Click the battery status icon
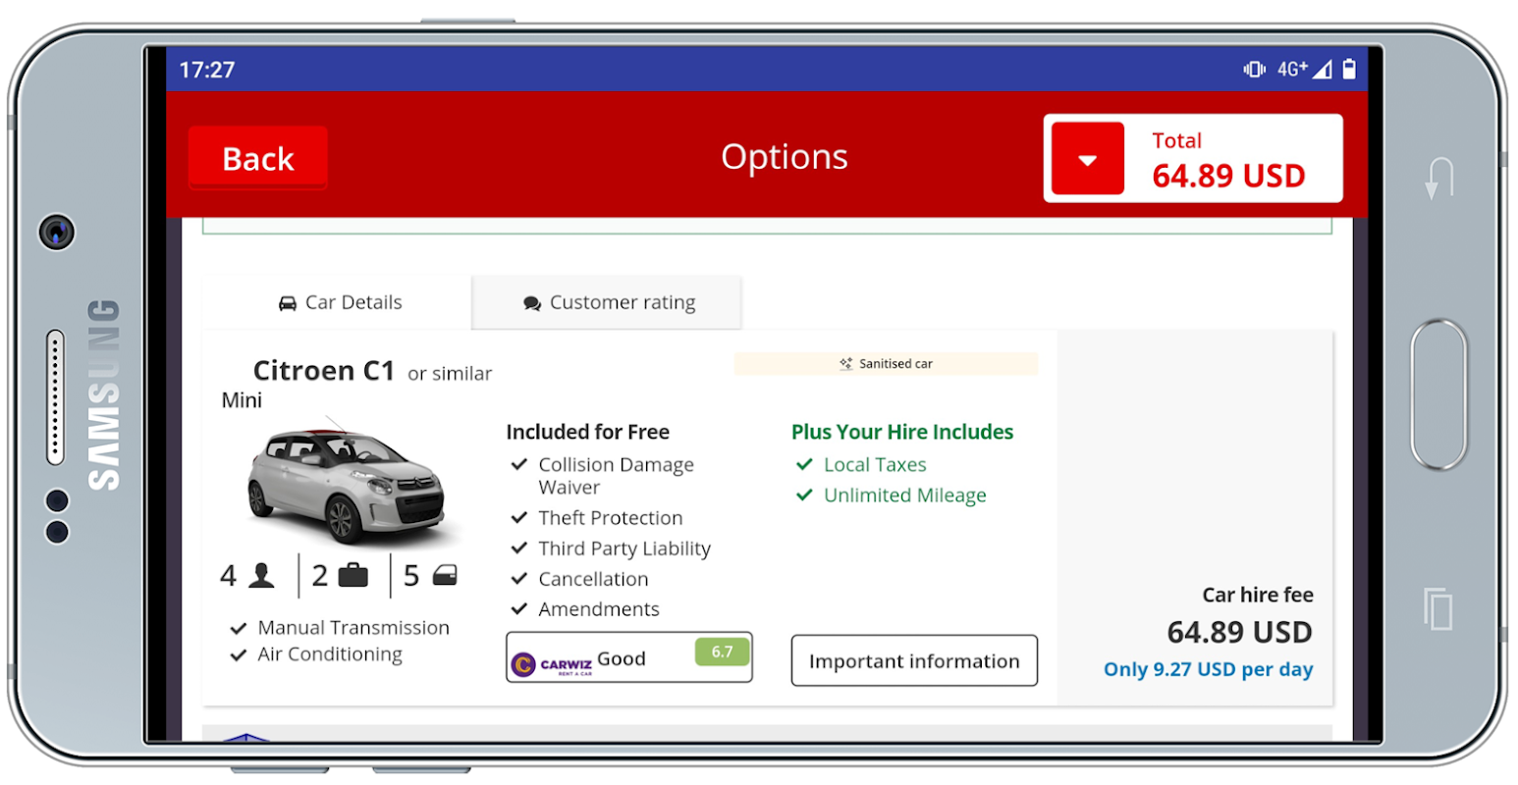 click(x=1349, y=68)
